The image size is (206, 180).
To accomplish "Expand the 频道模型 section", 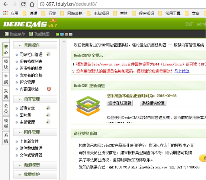I will (35, 165).
